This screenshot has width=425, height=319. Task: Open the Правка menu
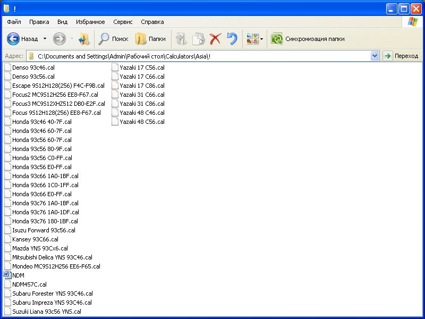coord(39,22)
